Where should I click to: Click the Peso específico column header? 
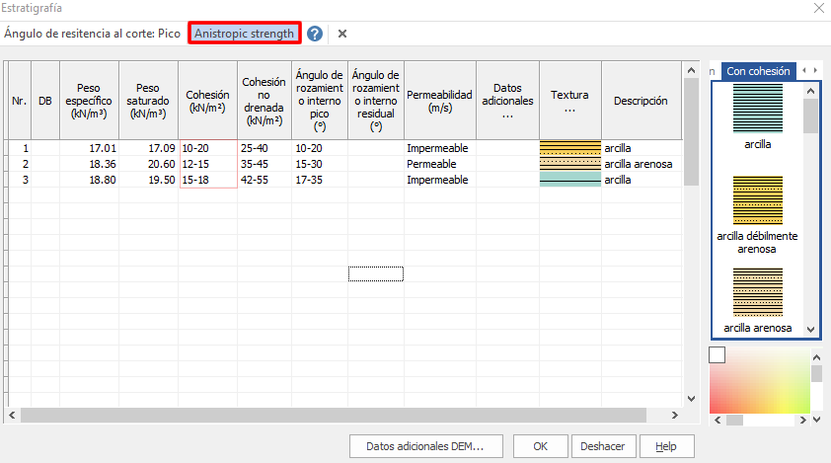tap(89, 101)
